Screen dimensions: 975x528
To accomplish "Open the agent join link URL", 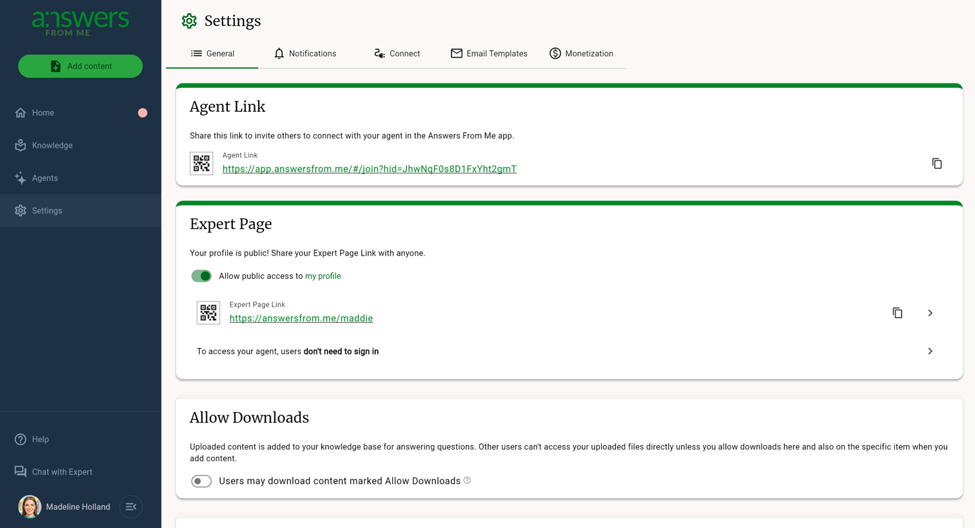I will coord(369,169).
